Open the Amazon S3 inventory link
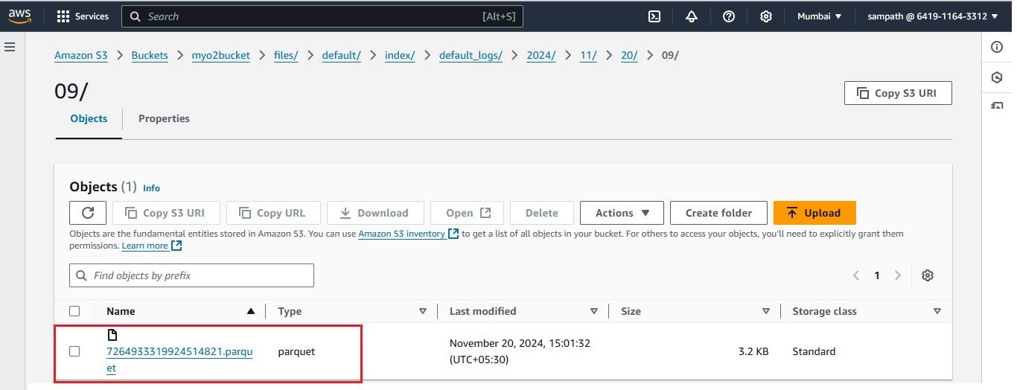Viewport: 1017px width, 390px height. click(408, 234)
